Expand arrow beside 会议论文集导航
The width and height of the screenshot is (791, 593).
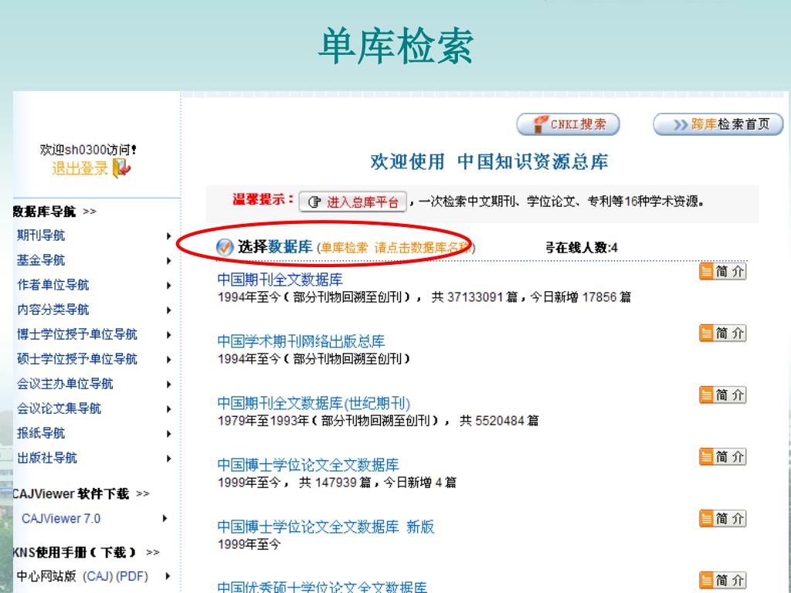(169, 409)
